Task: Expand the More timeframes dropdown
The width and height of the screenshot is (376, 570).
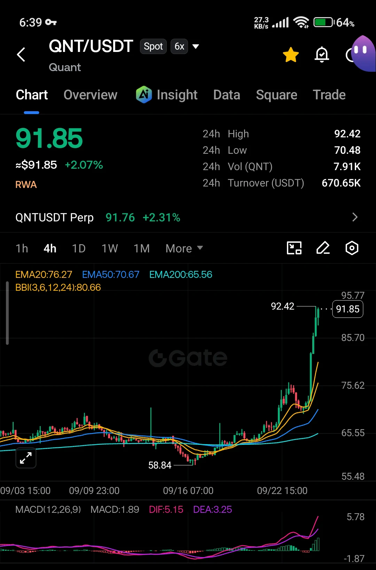Action: (184, 248)
